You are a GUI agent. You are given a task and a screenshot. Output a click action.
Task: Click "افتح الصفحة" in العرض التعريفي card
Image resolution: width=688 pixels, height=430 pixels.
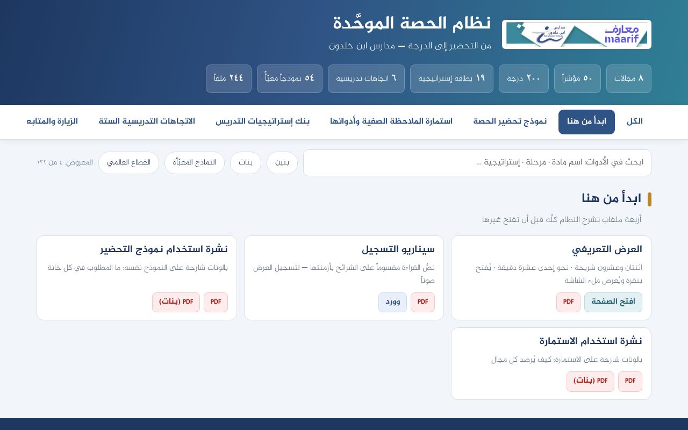tap(613, 302)
